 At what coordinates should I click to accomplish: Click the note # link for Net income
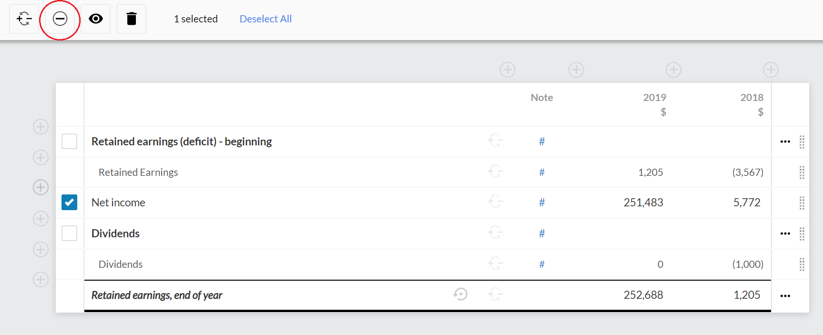coord(542,203)
